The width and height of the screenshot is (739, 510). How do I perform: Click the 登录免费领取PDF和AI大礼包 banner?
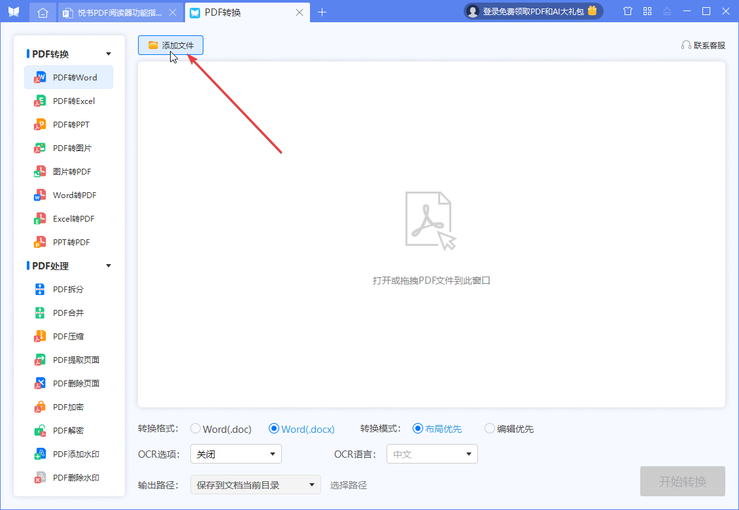(533, 11)
